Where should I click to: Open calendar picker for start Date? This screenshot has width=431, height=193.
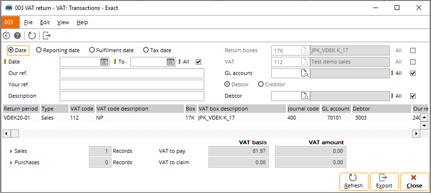click(x=104, y=62)
